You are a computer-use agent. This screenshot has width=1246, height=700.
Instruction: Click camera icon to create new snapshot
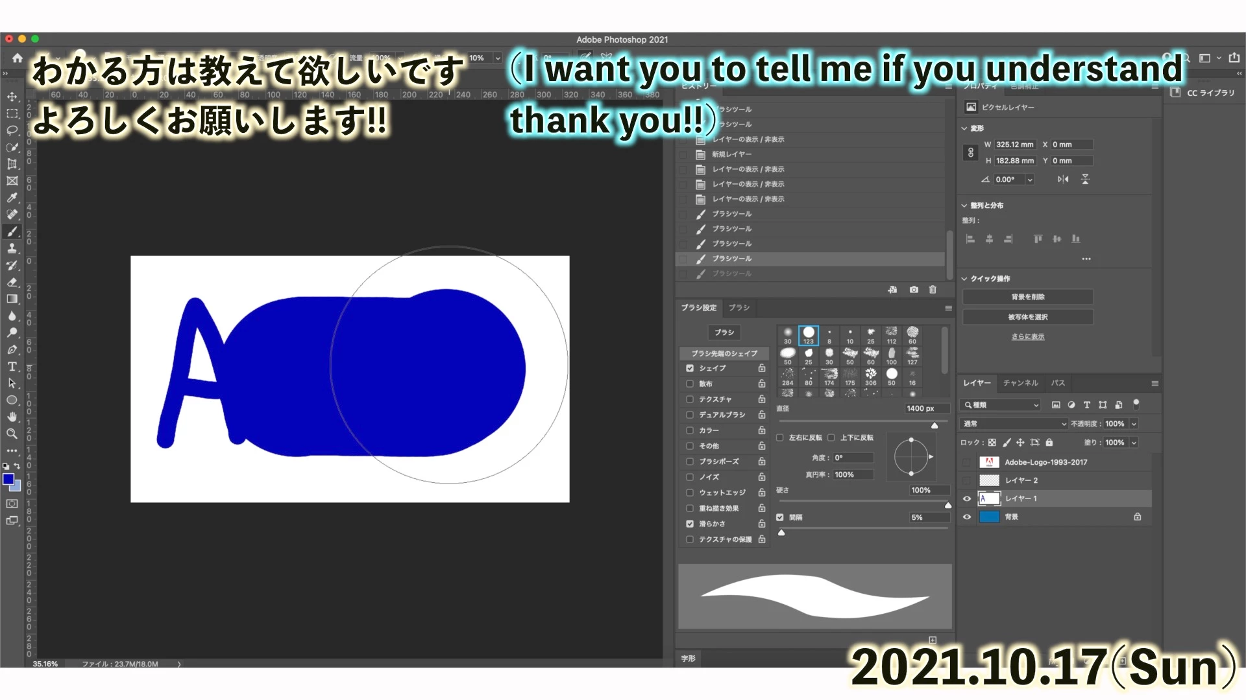click(x=914, y=290)
